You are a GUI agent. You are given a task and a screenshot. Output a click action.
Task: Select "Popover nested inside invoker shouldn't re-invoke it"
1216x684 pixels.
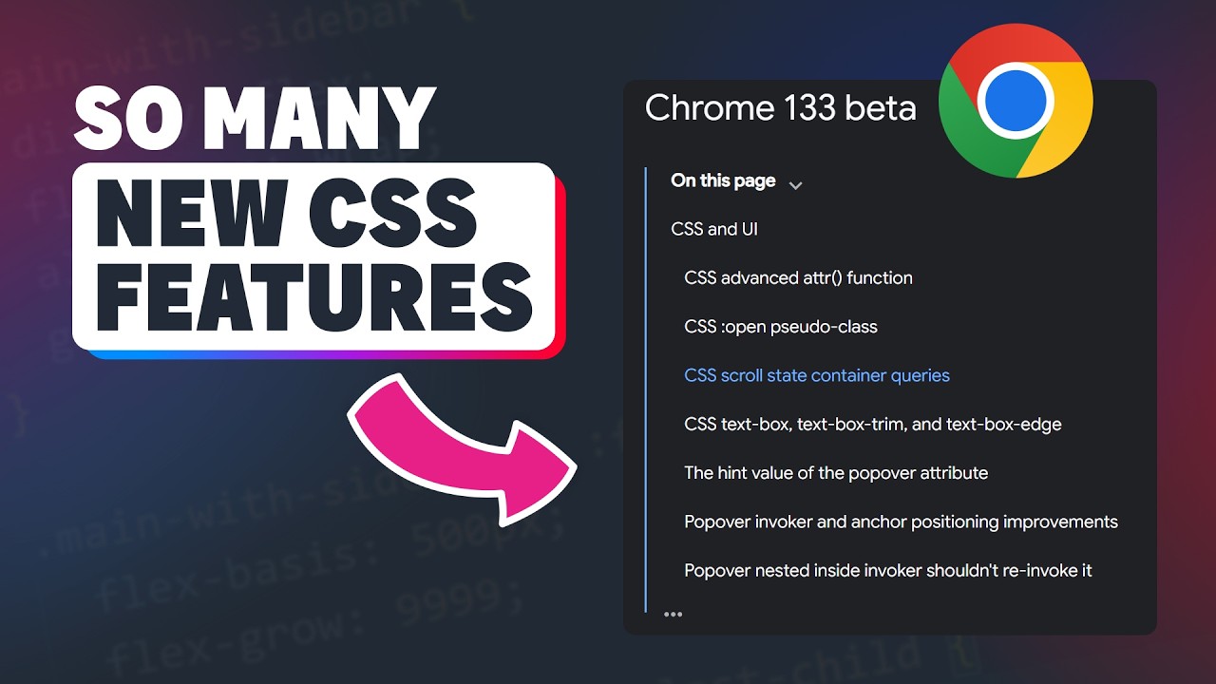point(887,570)
